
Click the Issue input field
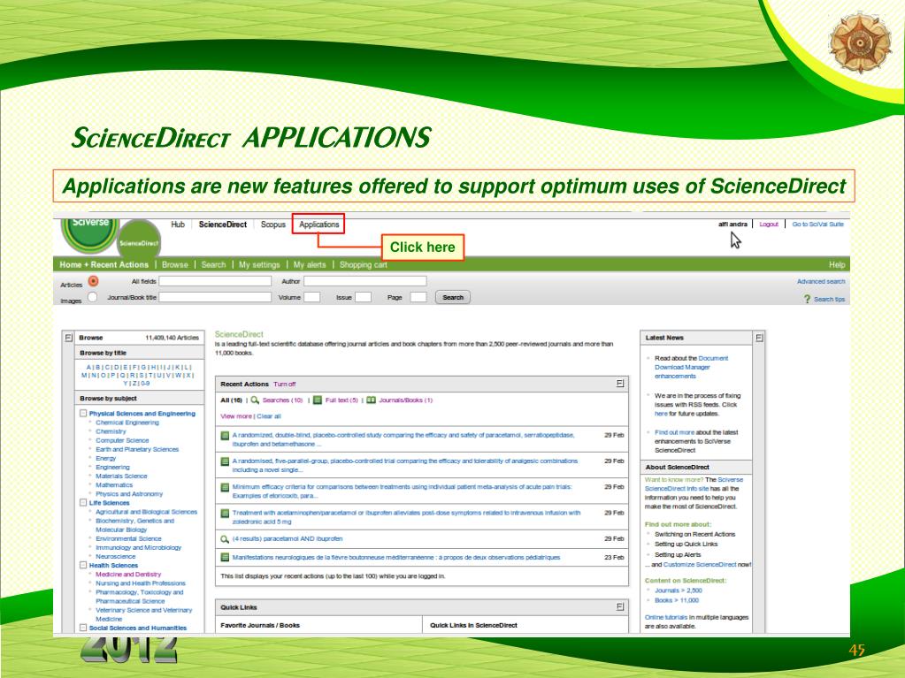[x=363, y=297]
